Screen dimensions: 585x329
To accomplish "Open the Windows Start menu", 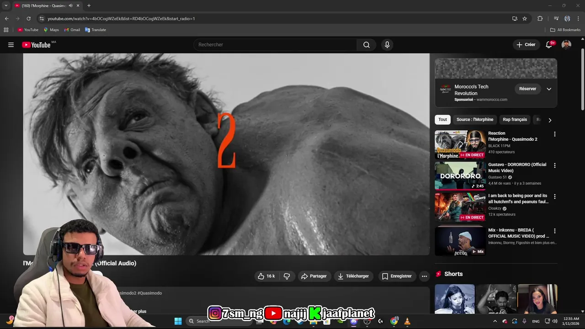I will (x=178, y=321).
